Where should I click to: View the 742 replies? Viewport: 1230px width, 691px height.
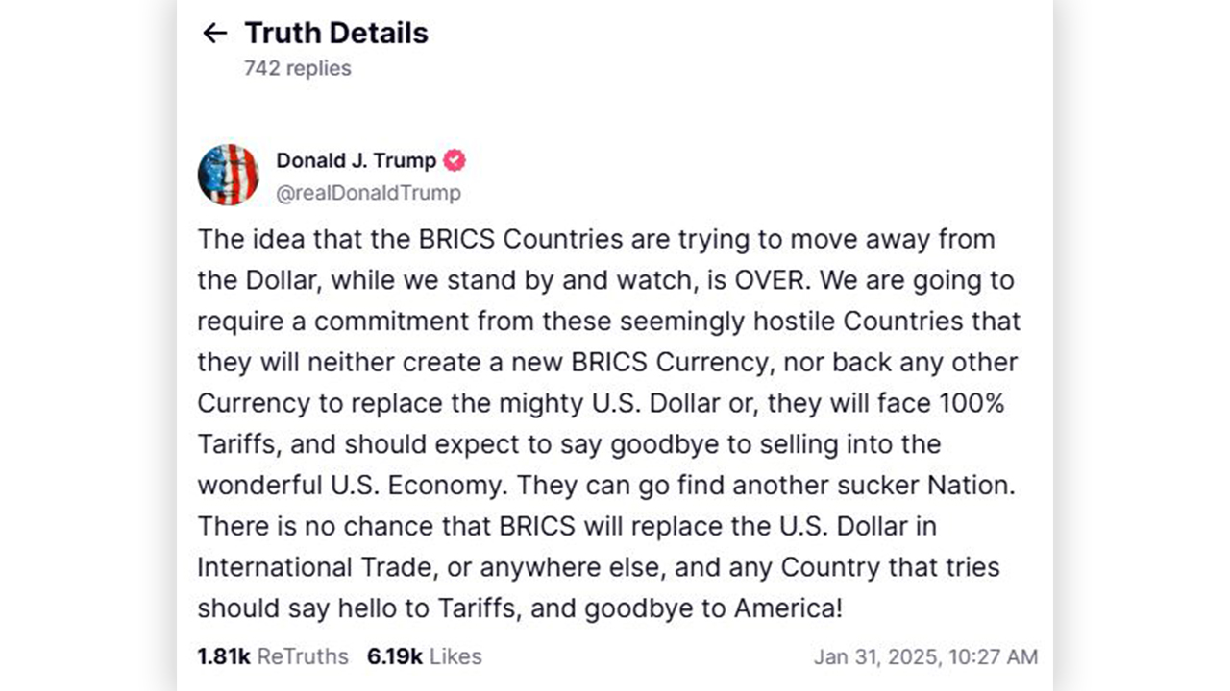tap(297, 68)
